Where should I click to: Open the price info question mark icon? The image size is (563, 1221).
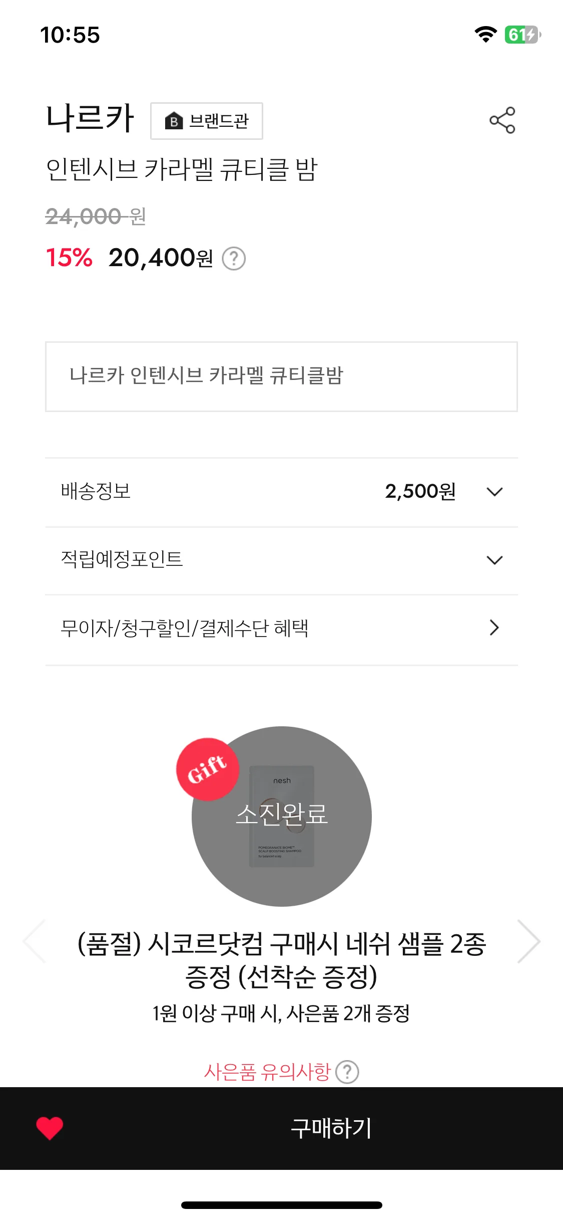point(234,259)
